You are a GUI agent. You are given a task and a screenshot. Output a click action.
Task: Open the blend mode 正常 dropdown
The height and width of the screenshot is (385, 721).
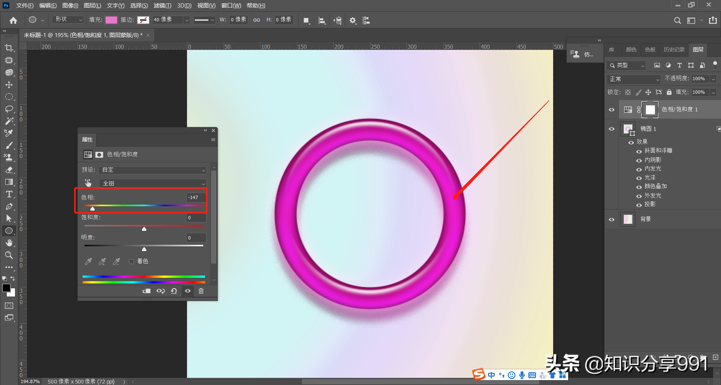(634, 79)
